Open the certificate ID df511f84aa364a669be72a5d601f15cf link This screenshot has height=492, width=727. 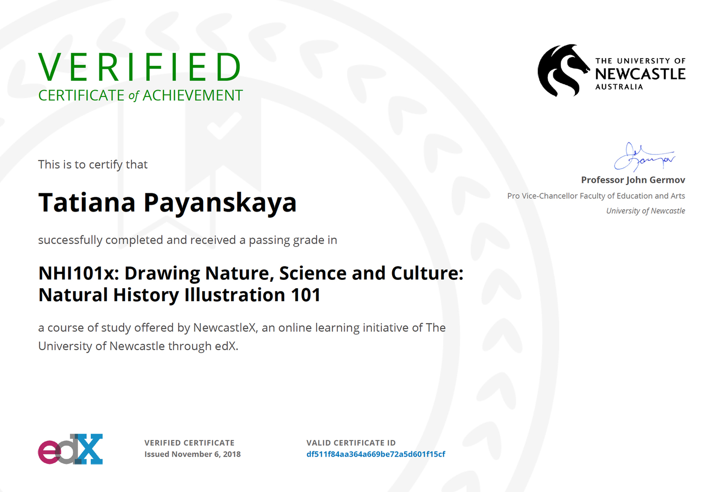tap(376, 454)
